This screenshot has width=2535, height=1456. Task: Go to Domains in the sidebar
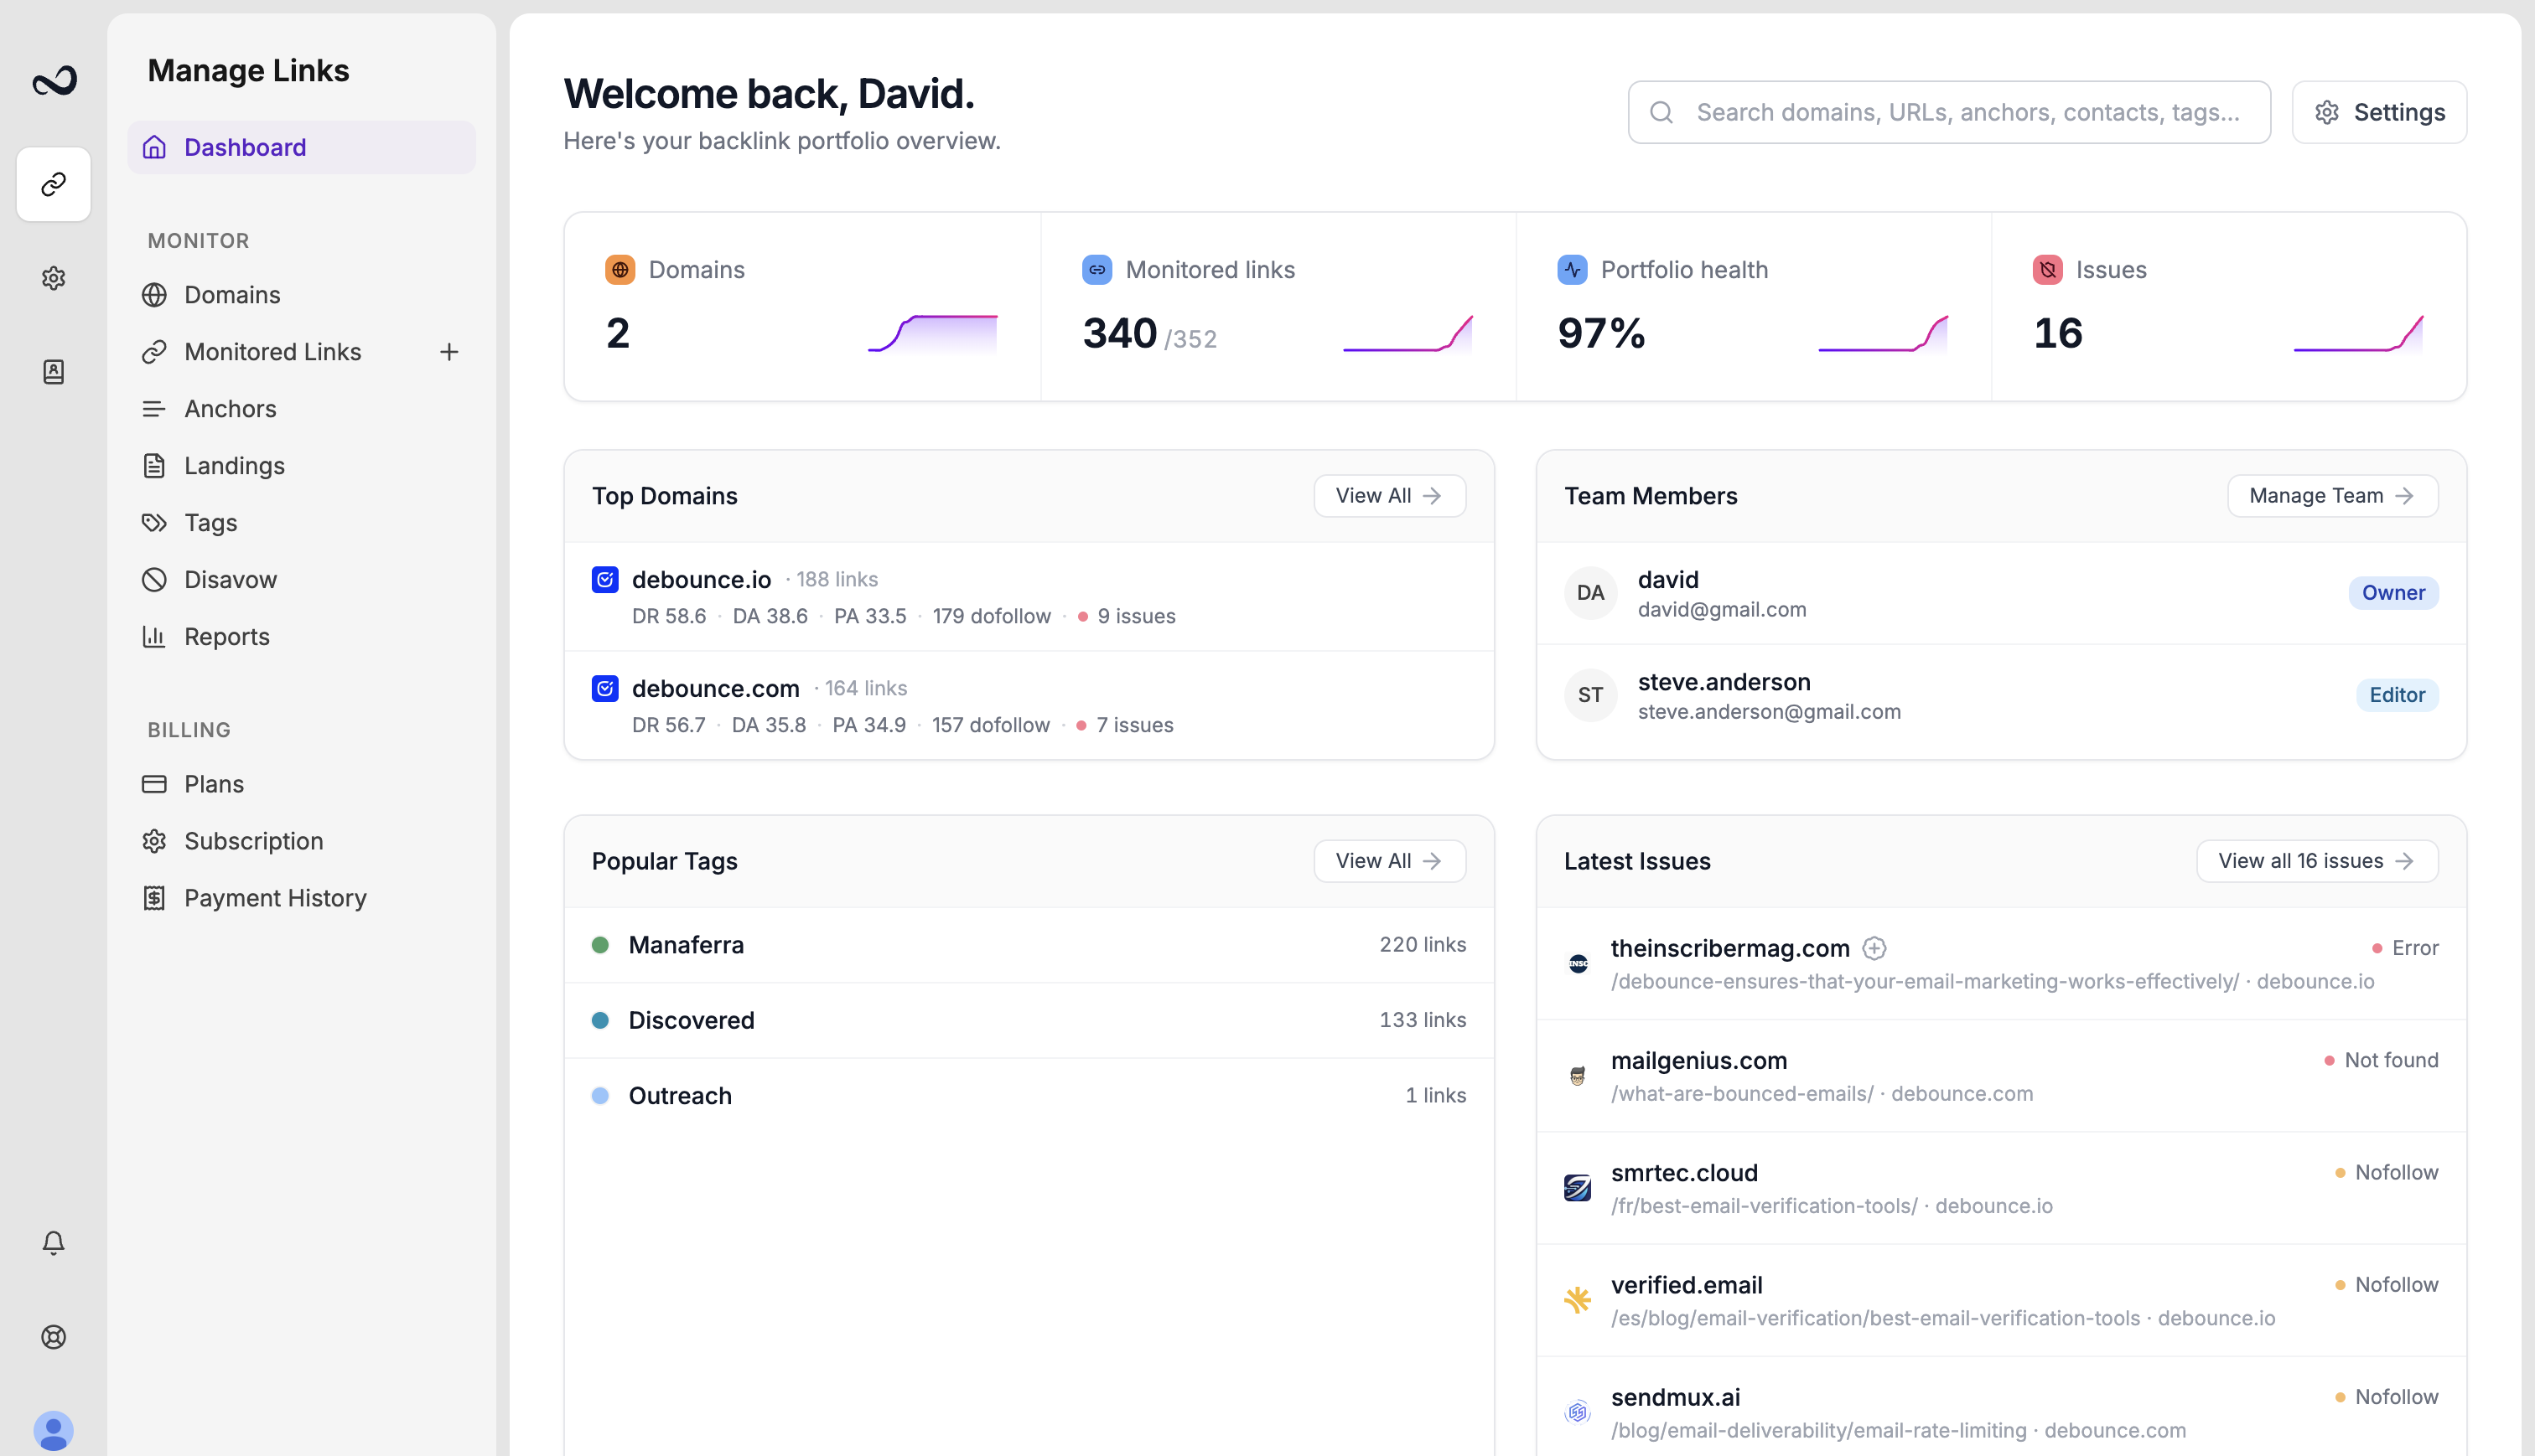(x=302, y=295)
